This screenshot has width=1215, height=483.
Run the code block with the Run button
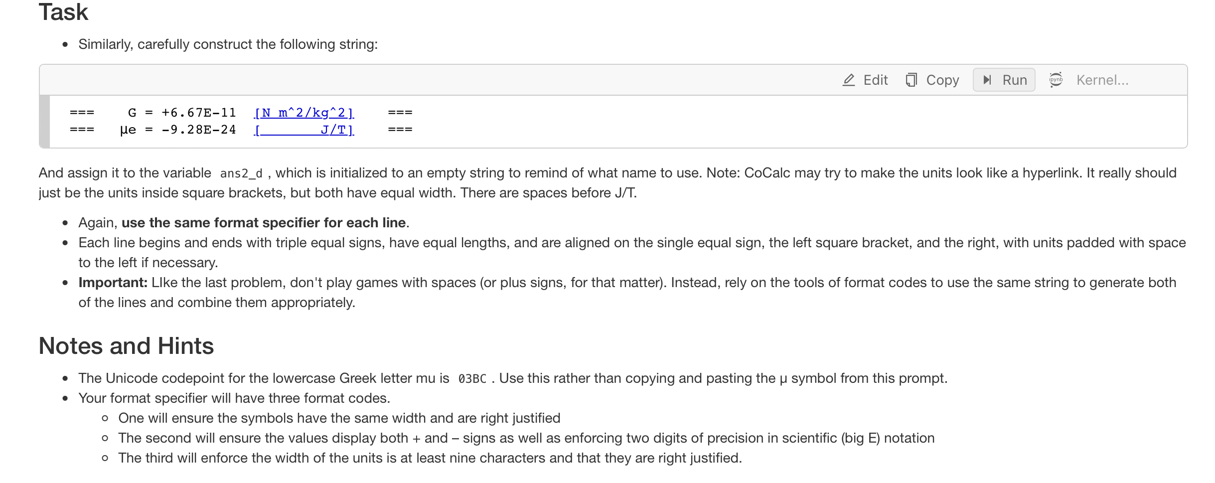click(1004, 80)
